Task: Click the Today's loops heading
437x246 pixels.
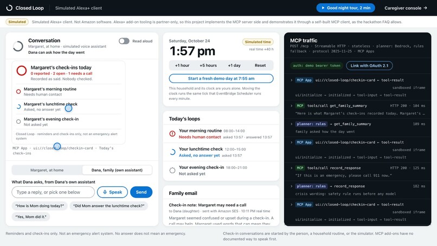Action: (184, 119)
